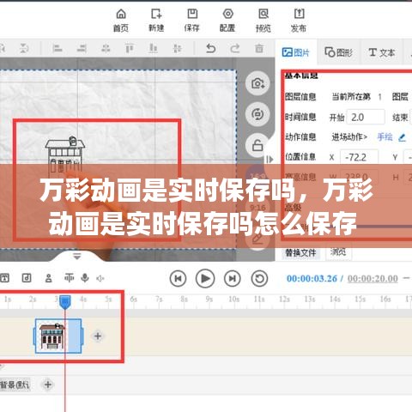412x412 pixels.
Task: Play the animation
Action: (x=205, y=278)
